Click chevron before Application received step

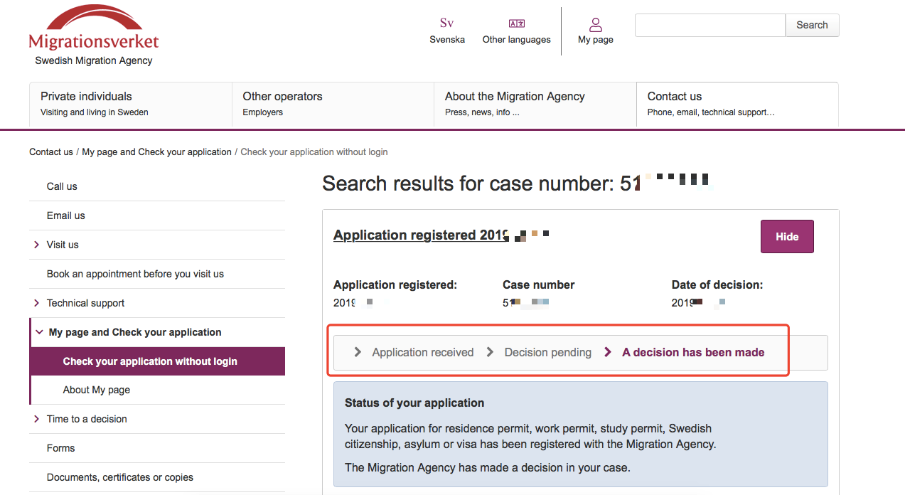click(358, 352)
